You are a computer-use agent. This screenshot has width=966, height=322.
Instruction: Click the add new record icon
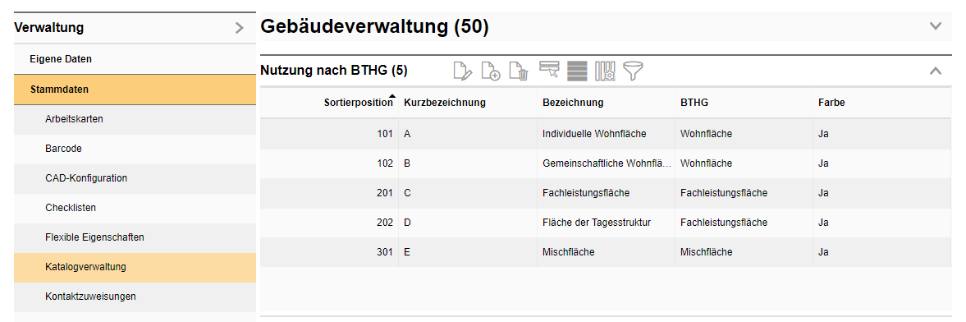click(491, 71)
